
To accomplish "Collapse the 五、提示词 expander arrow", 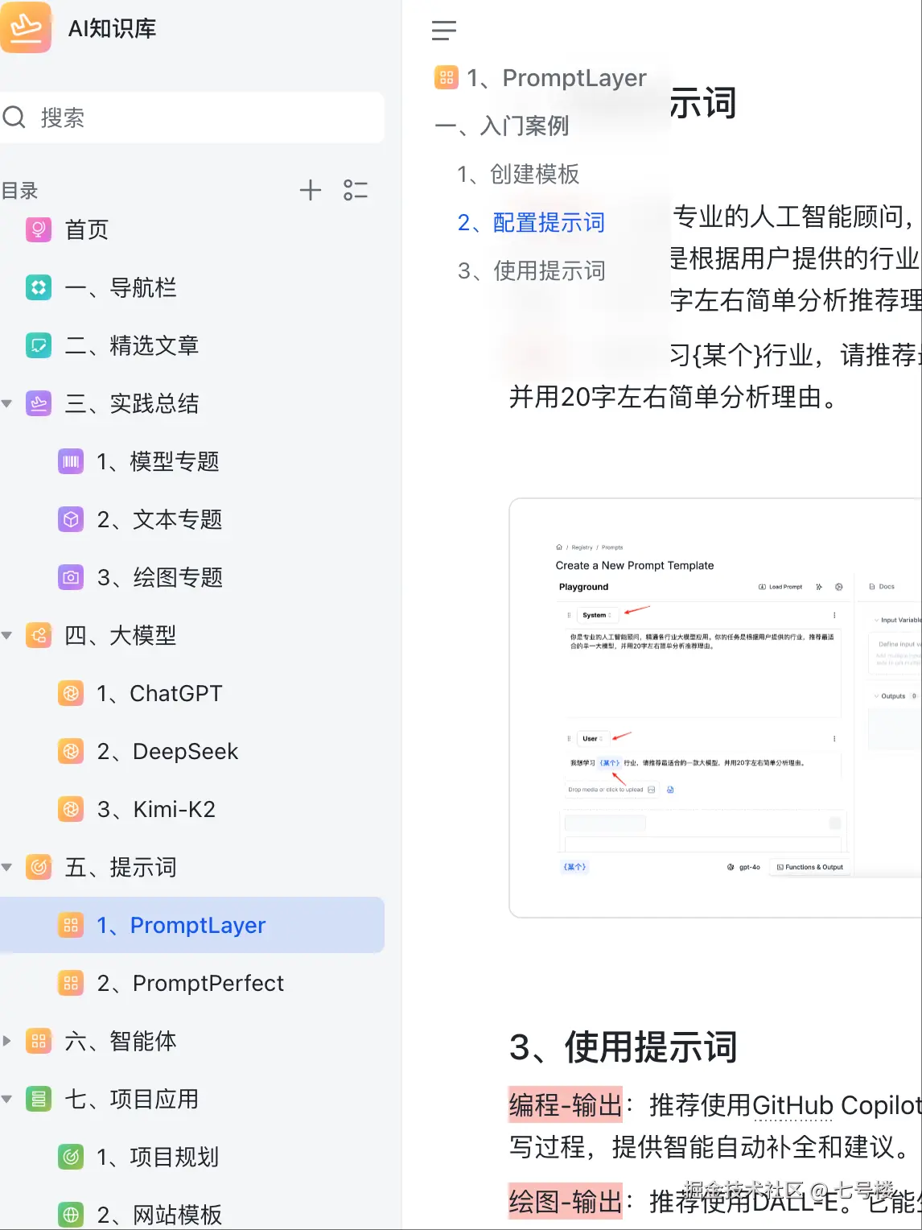I will pyautogui.click(x=7, y=867).
